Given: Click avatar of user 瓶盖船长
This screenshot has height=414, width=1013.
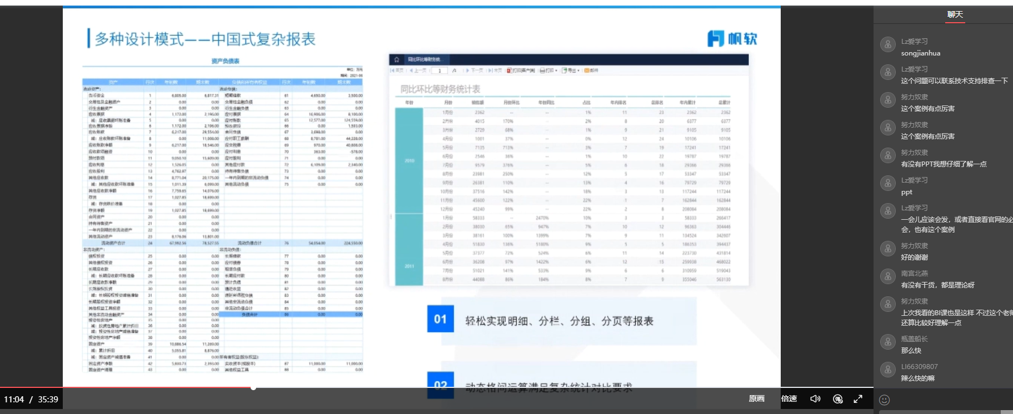Looking at the screenshot, I should click(888, 342).
